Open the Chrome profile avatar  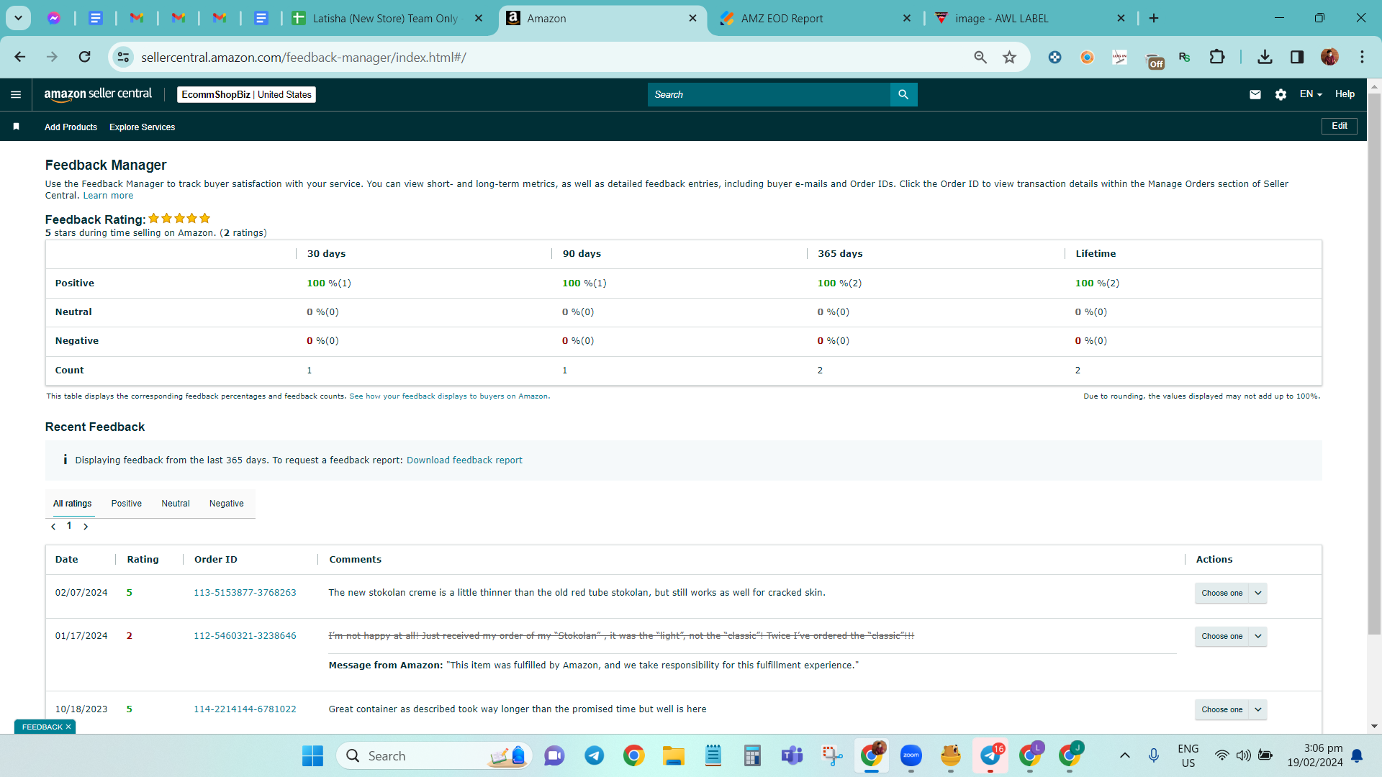coord(1329,57)
